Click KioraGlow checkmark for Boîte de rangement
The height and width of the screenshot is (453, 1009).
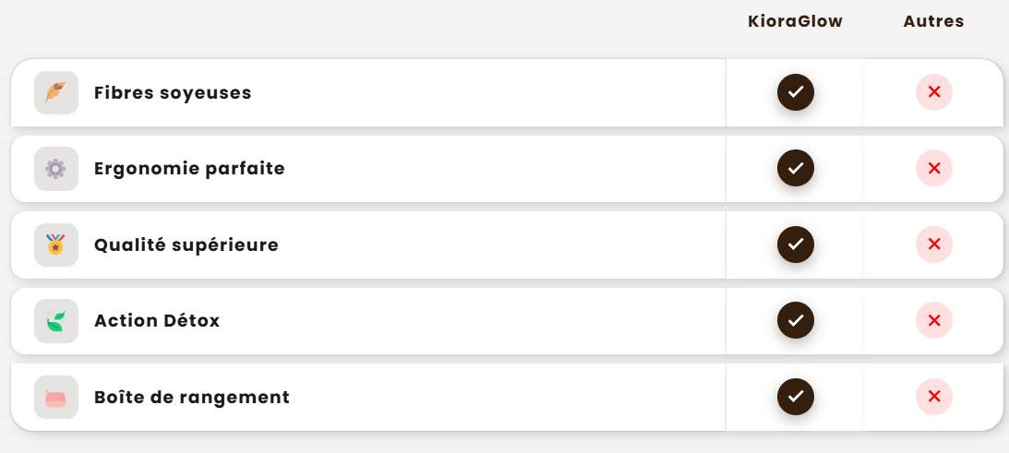pos(795,397)
